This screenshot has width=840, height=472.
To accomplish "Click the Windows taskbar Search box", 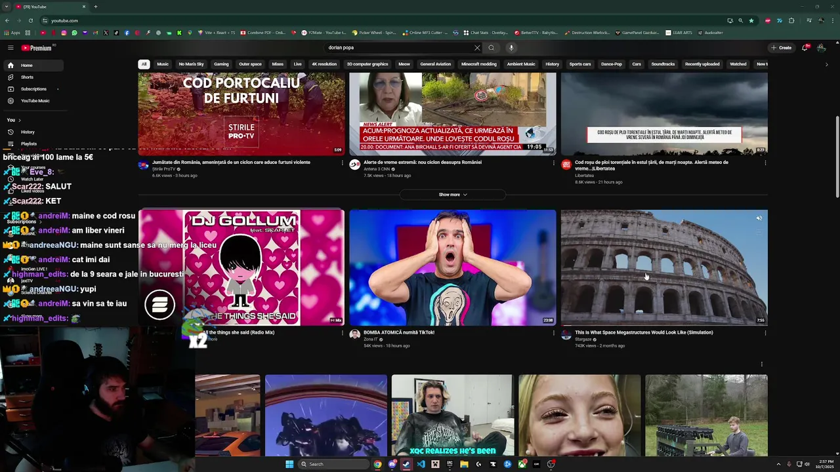I will coord(333,464).
